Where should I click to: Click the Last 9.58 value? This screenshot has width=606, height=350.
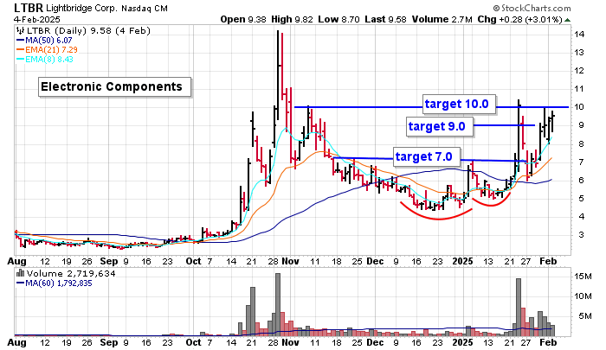coord(385,19)
